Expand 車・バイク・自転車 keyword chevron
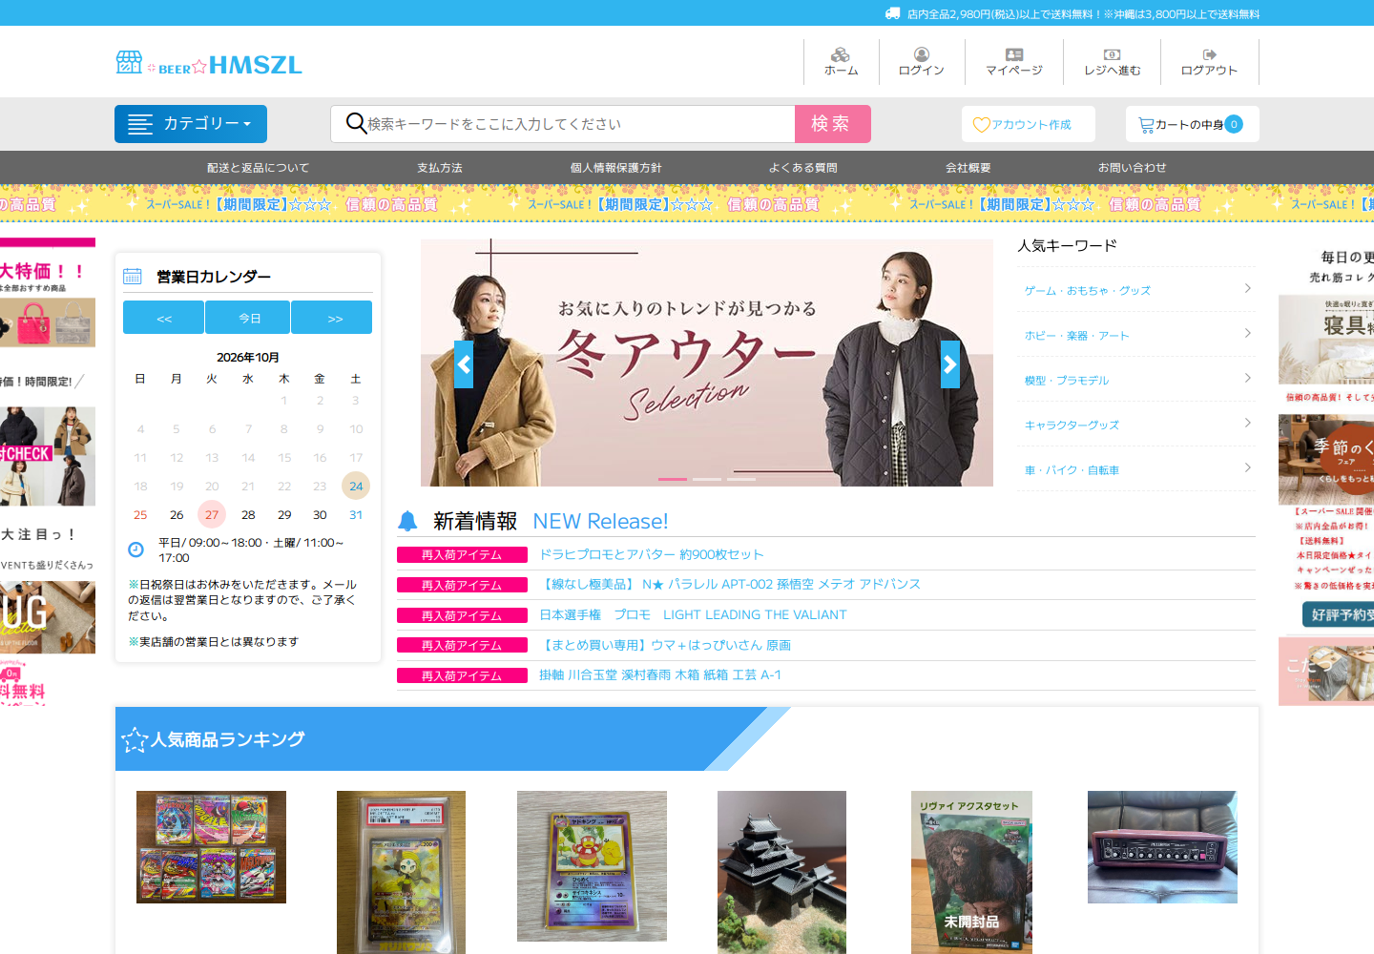 tap(1248, 467)
